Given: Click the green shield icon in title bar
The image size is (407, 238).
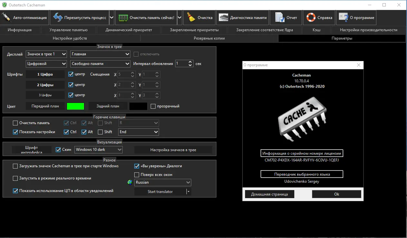Looking at the screenshot, I should (4, 5).
